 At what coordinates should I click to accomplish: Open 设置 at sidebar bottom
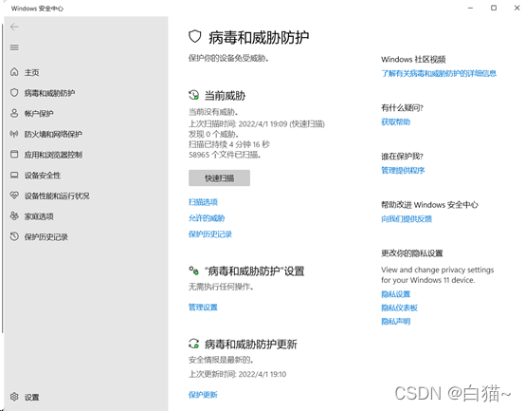tap(32, 398)
